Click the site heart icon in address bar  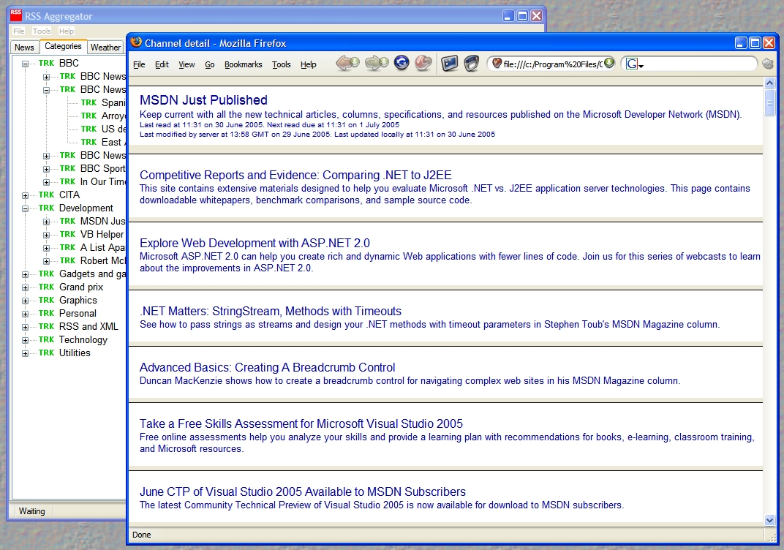tap(497, 64)
